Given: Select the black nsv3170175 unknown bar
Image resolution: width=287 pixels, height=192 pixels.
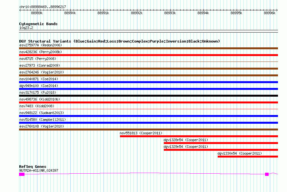Looking at the screenshot, I should [x=148, y=96].
